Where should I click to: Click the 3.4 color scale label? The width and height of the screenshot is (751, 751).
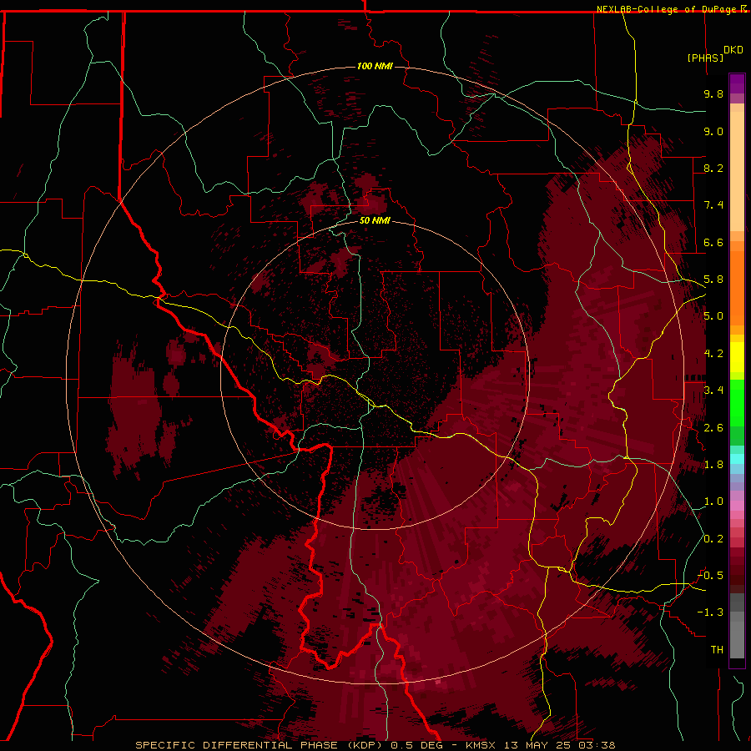[713, 391]
